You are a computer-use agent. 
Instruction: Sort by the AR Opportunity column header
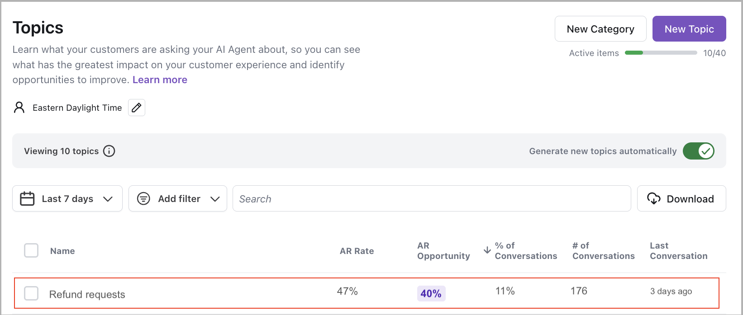pos(443,251)
